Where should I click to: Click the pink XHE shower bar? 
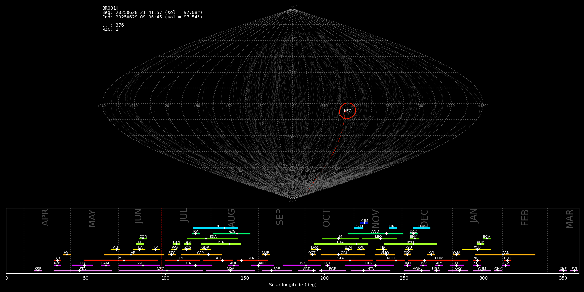[563, 271]
